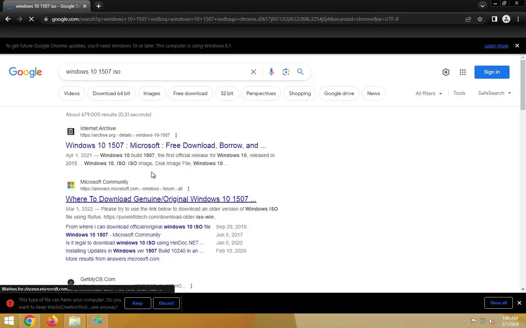Screen dimensions: 526x328
Task: Open the Google apps grid
Action: pyautogui.click(x=463, y=72)
